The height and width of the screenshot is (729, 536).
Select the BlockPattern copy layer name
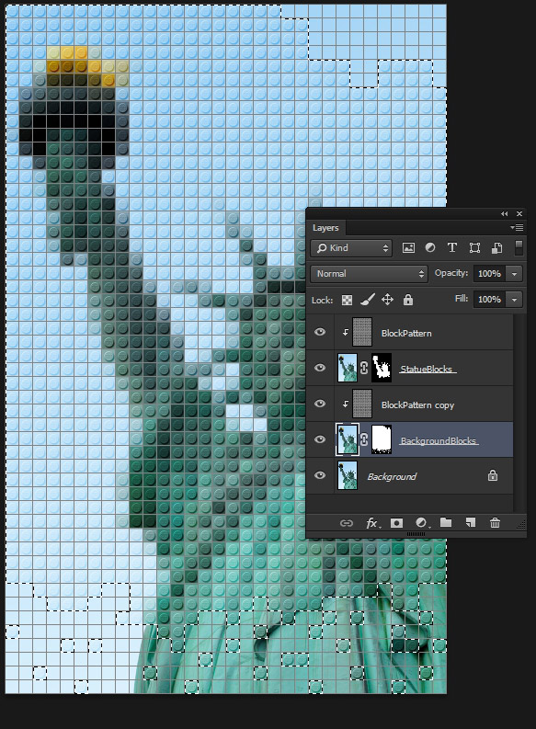pyautogui.click(x=417, y=404)
